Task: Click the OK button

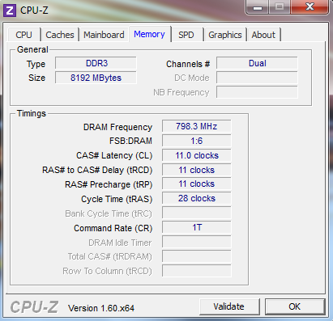Action: 295,306
